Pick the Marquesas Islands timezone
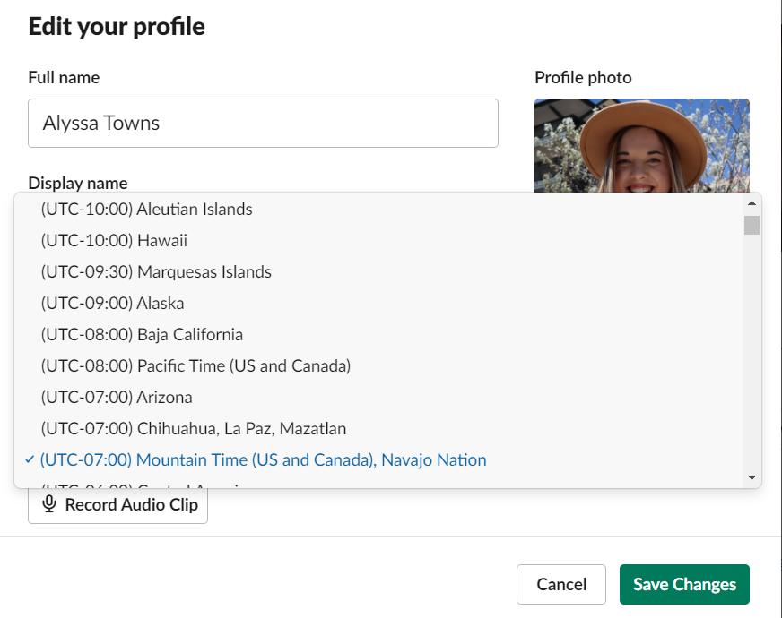 (156, 271)
